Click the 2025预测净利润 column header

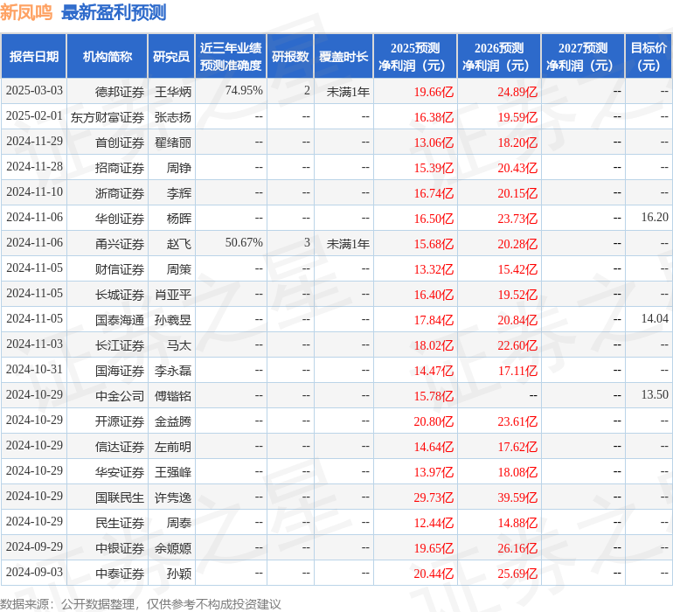(415, 56)
